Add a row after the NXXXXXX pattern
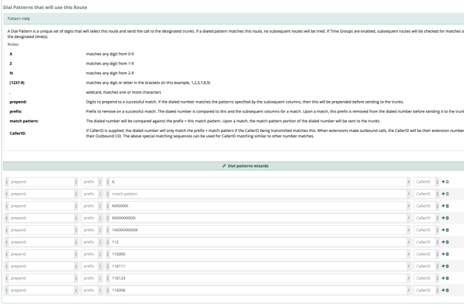Screen dimensions: 464x305 pos(443,206)
